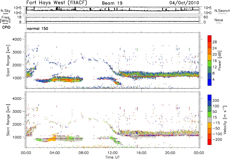Image resolution: width=230 pixels, height=159 pixels.
Task: Pick the light green 12–16 dB power segment
Action: tap(210, 63)
